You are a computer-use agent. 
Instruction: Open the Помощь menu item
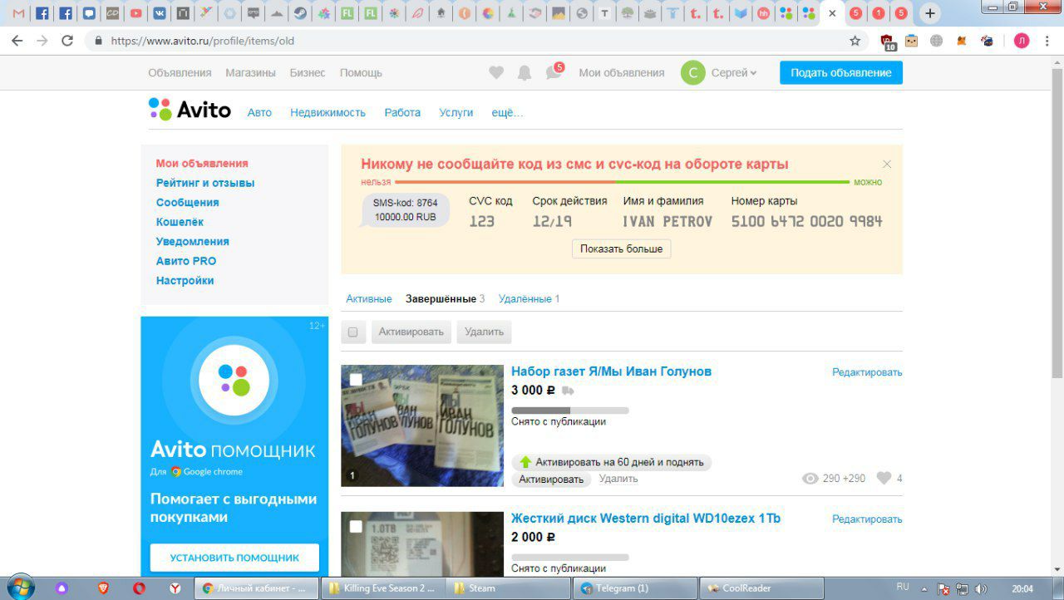coord(361,73)
